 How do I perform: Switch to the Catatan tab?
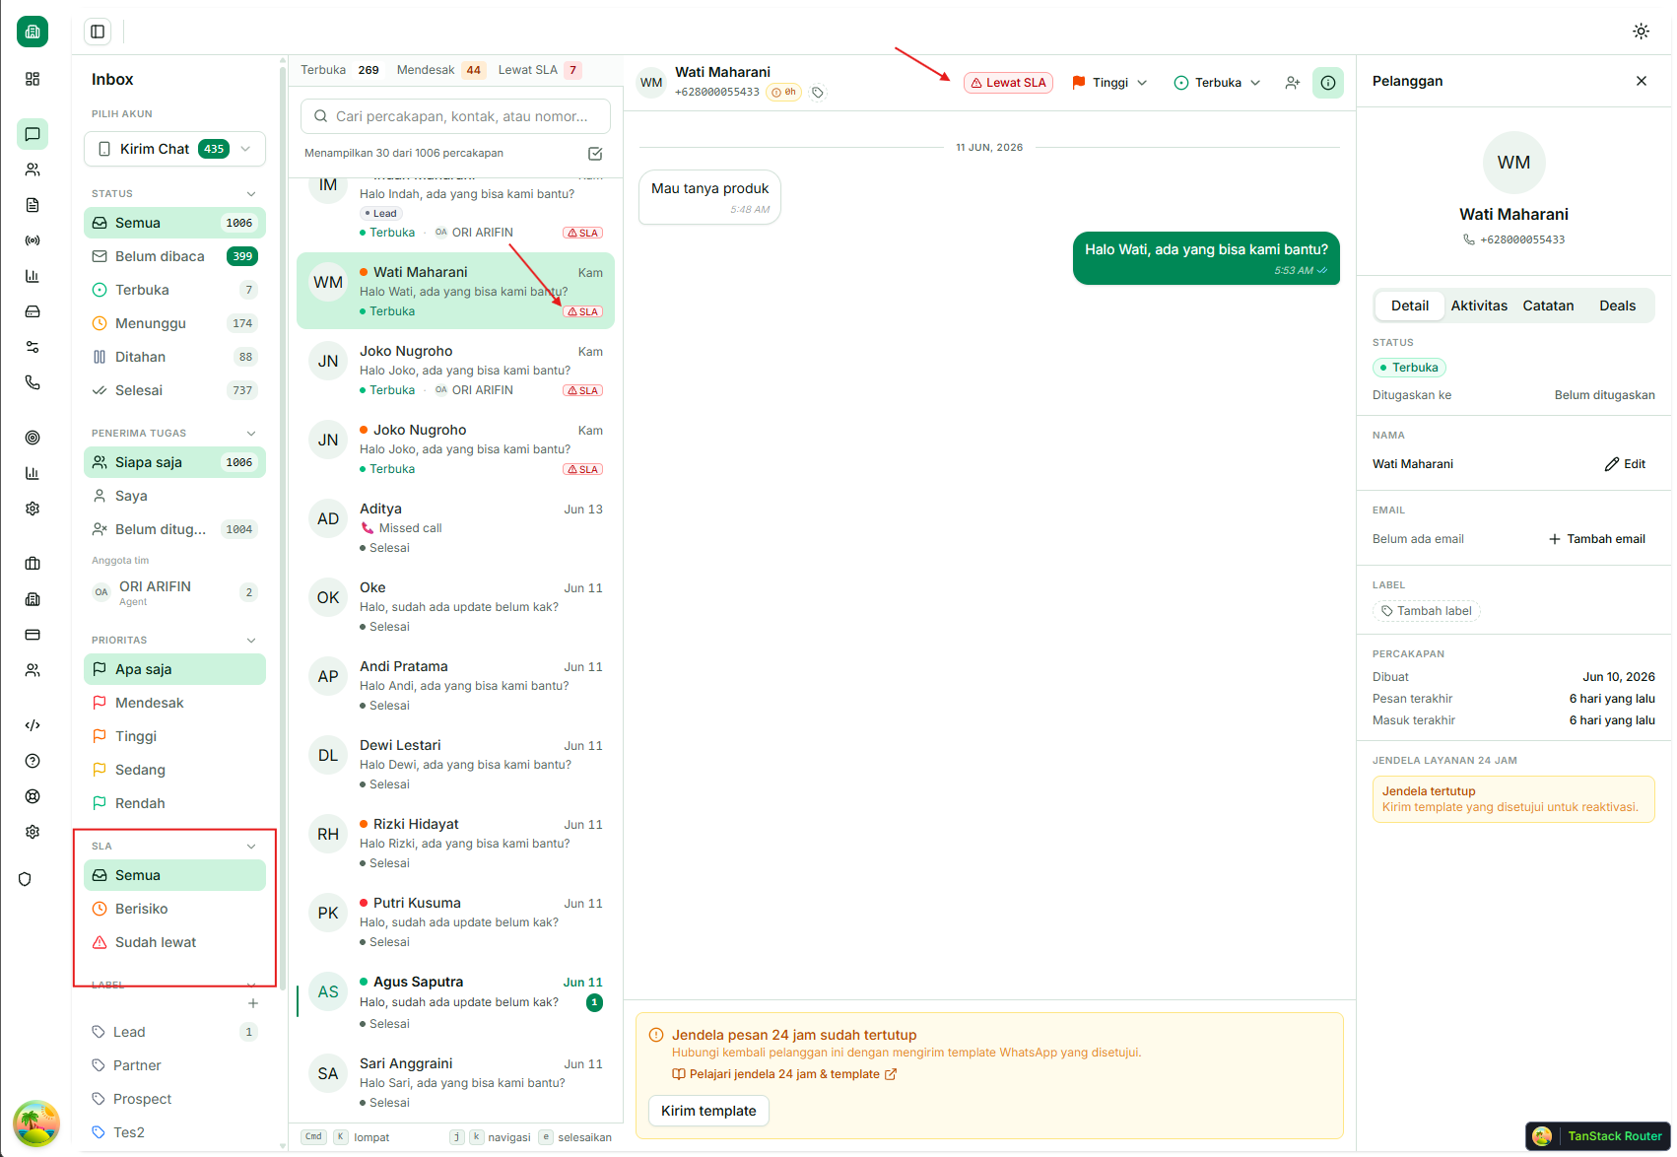click(1548, 306)
